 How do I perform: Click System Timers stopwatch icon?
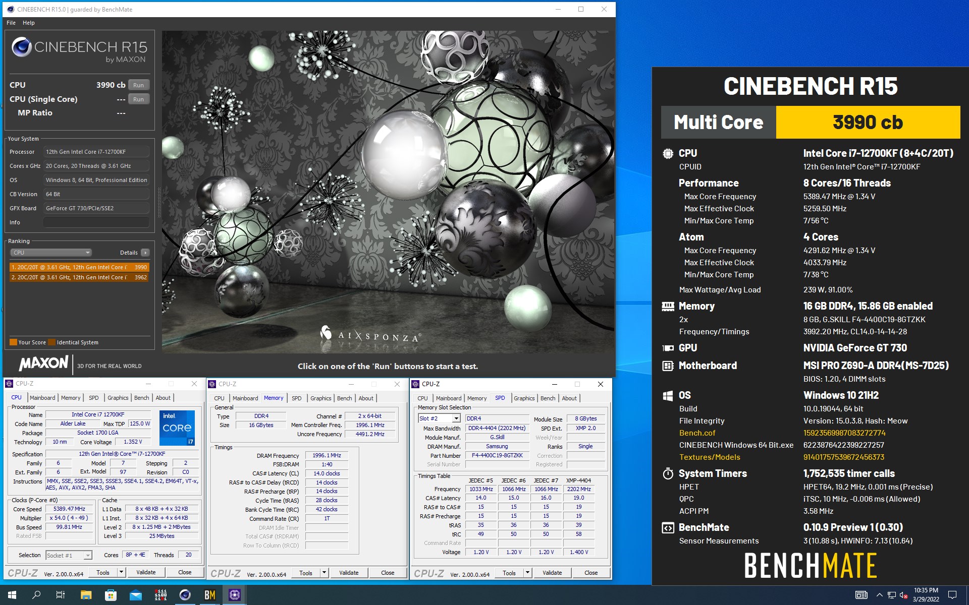(x=668, y=473)
